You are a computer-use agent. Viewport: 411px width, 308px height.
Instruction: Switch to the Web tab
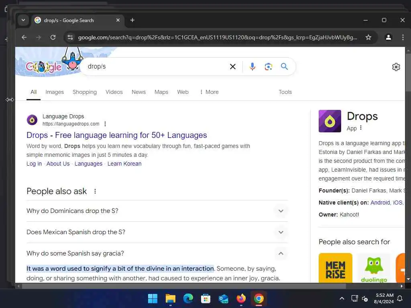[183, 92]
